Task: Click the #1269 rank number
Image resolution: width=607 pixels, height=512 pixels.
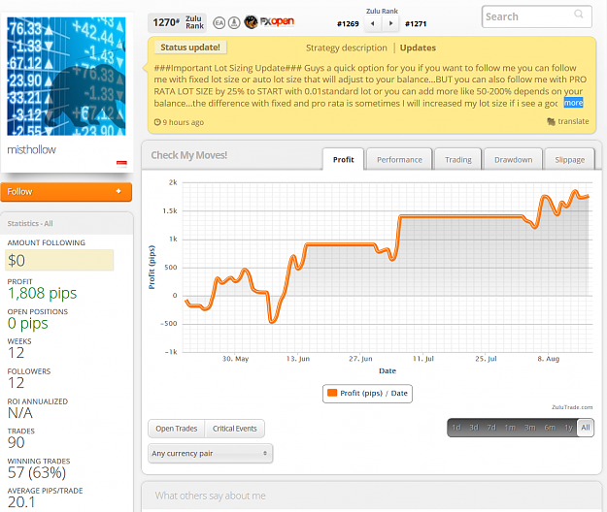Action: 348,24
